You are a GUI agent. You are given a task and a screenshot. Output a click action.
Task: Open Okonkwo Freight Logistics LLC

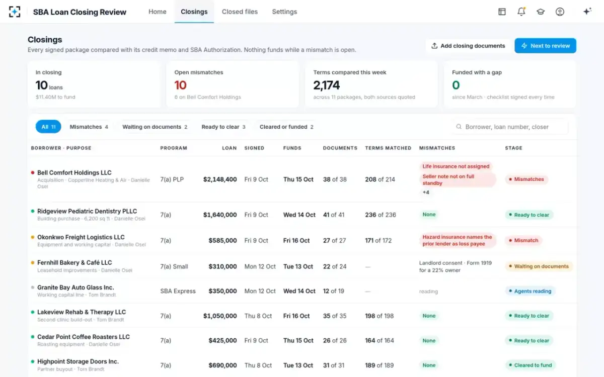pyautogui.click(x=302, y=240)
